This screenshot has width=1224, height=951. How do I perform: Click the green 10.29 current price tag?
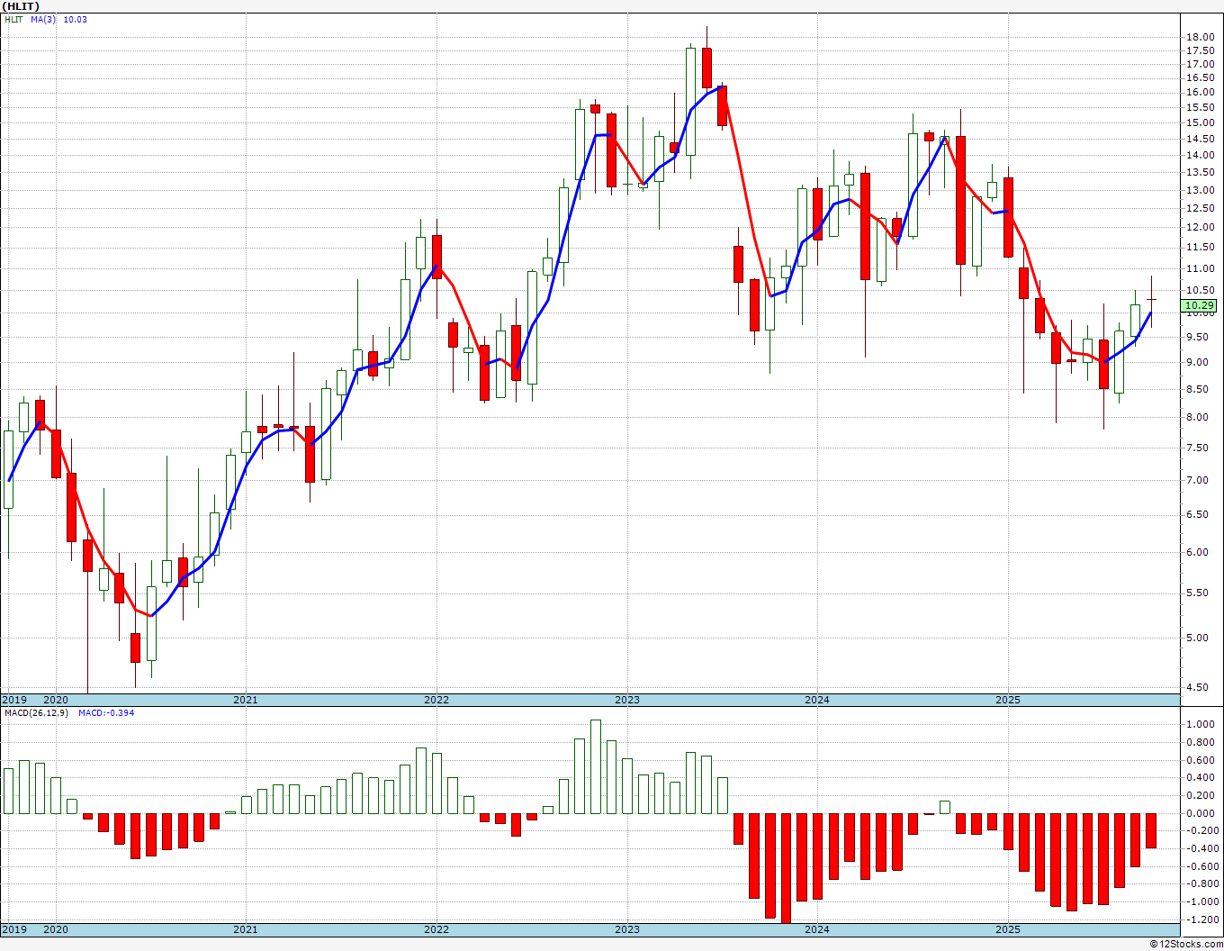pos(1200,306)
